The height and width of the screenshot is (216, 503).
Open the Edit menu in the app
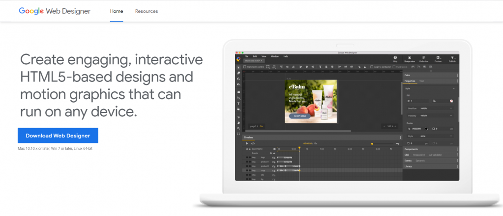(x=255, y=56)
